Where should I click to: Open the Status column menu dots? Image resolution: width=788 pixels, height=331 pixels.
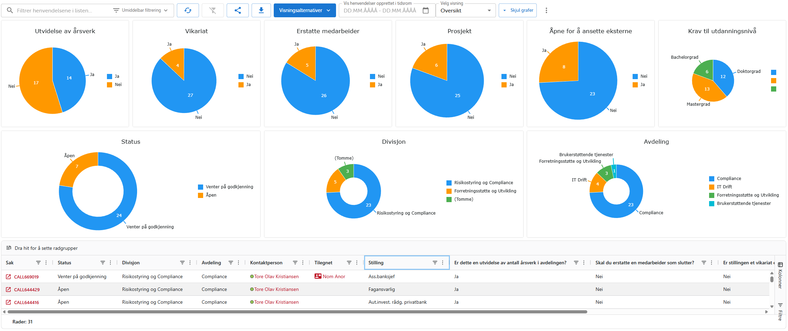(110, 263)
